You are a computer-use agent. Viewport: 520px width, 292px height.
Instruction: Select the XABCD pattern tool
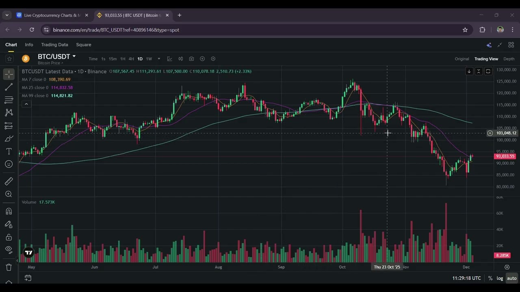click(x=9, y=113)
